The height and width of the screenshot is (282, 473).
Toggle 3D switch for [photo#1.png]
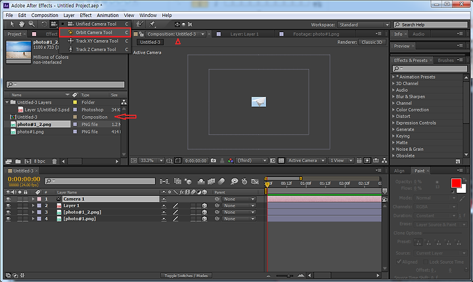pyautogui.click(x=205, y=219)
